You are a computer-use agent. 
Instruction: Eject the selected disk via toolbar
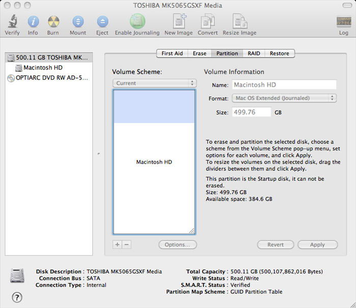(x=102, y=22)
